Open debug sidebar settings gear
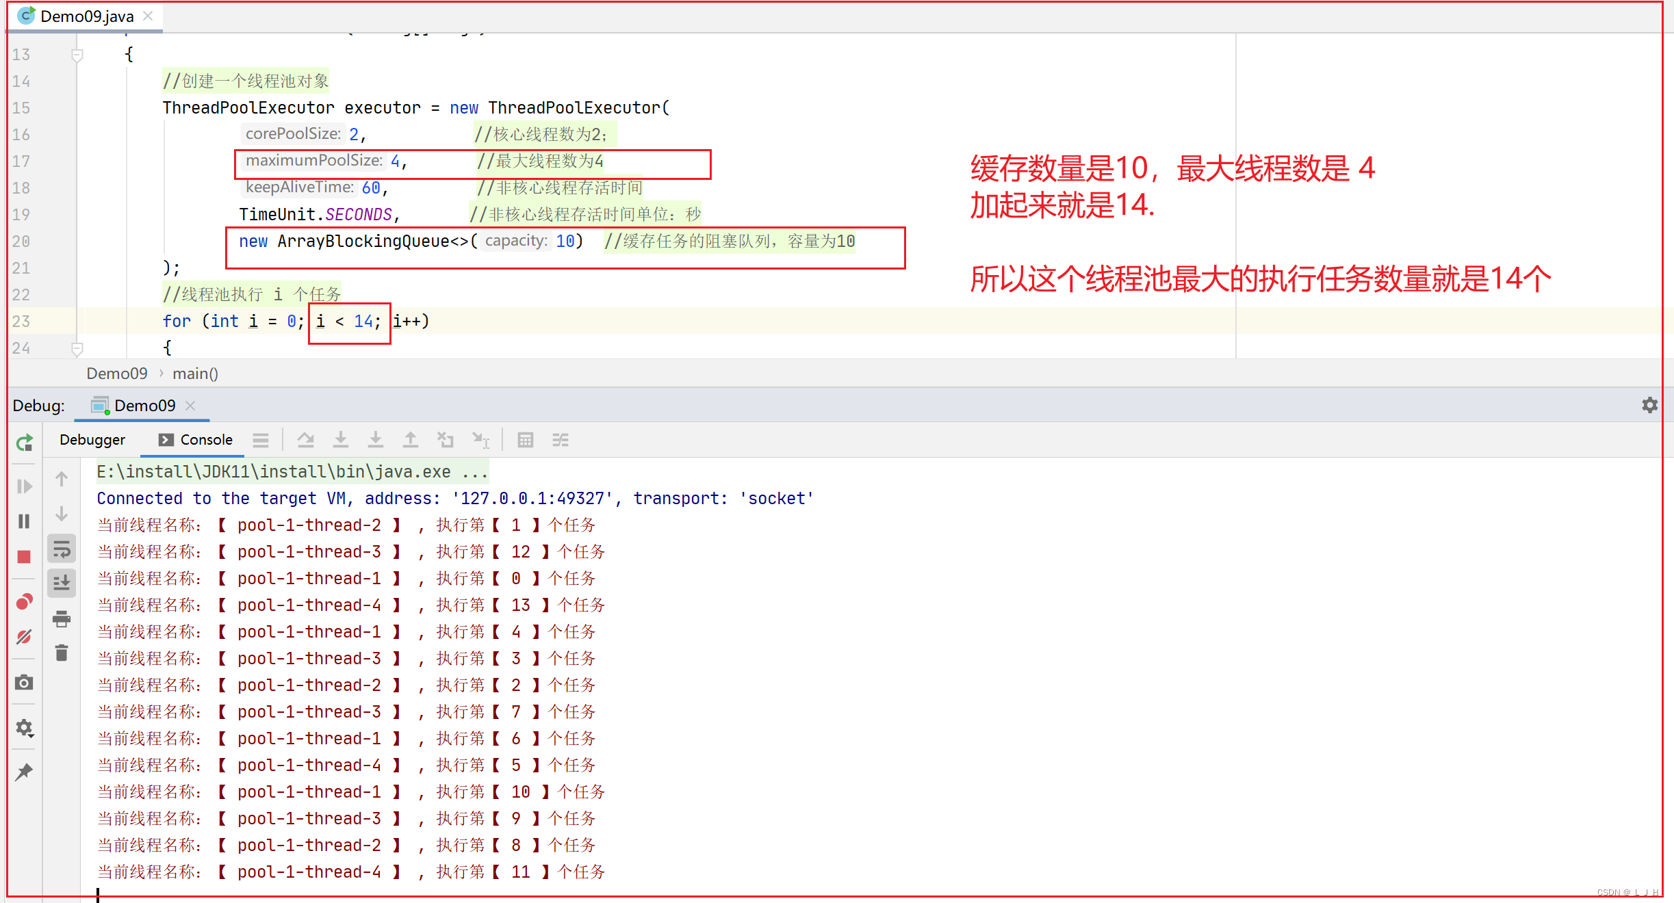This screenshot has width=1674, height=903. (x=25, y=727)
